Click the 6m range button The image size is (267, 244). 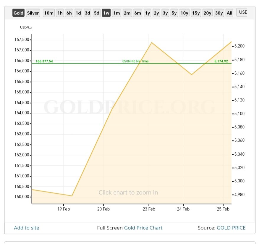(137, 13)
